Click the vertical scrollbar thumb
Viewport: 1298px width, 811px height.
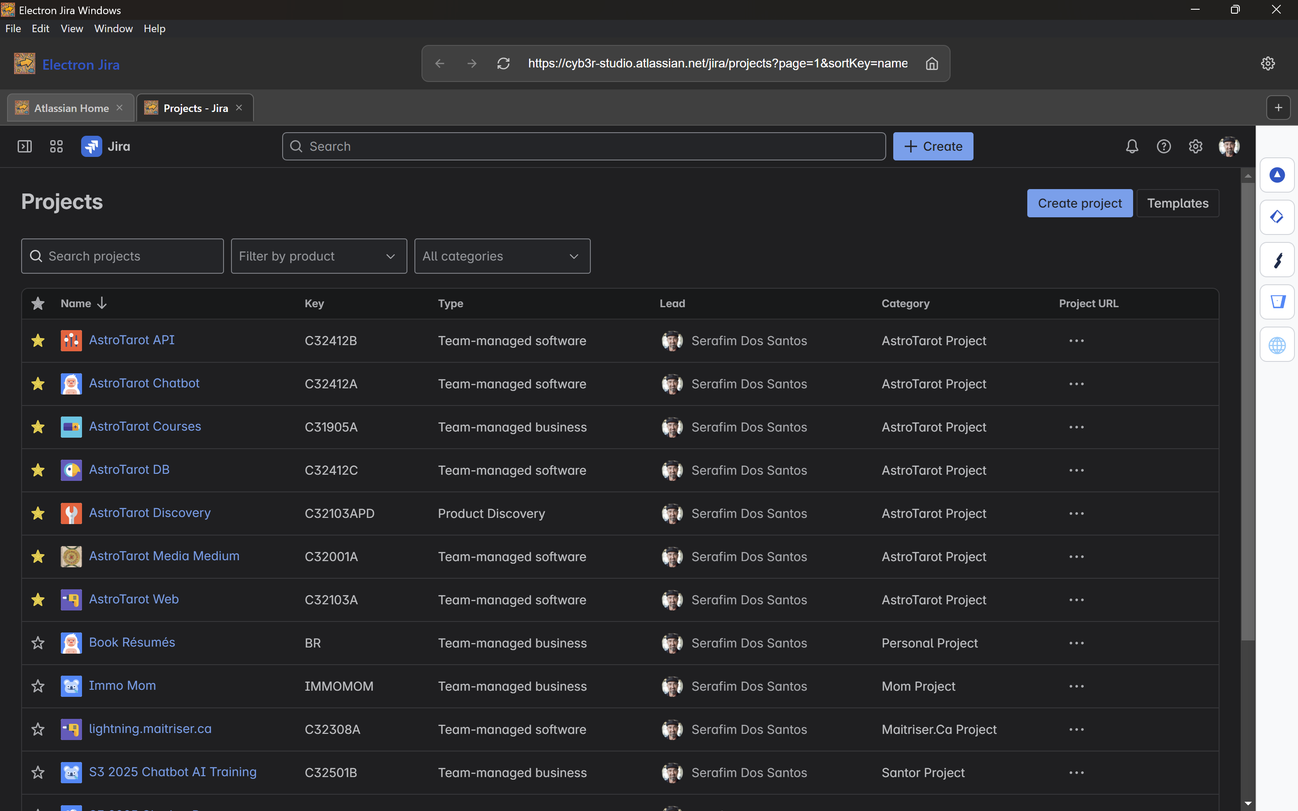(x=1248, y=411)
